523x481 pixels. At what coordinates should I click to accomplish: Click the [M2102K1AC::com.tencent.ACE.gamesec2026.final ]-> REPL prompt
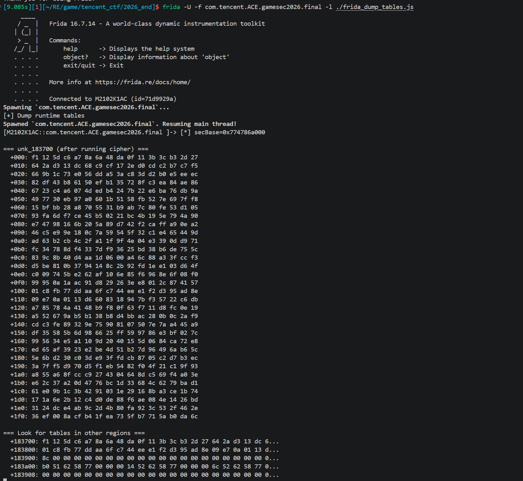tap(90, 132)
